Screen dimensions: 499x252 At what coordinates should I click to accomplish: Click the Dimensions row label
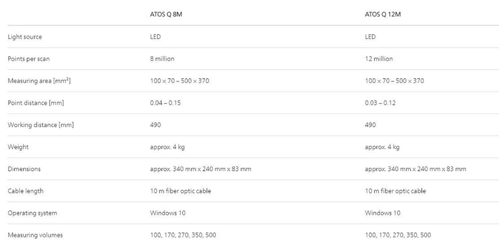tap(24, 169)
